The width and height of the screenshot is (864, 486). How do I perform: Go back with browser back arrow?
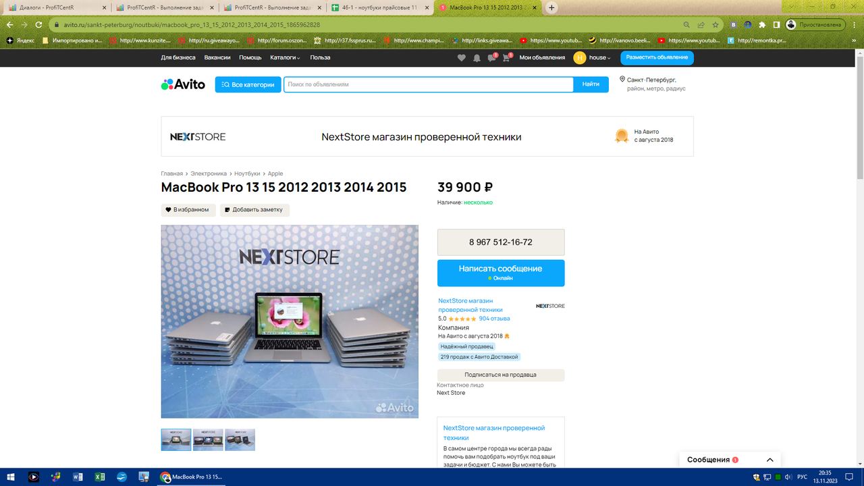pyautogui.click(x=9, y=25)
